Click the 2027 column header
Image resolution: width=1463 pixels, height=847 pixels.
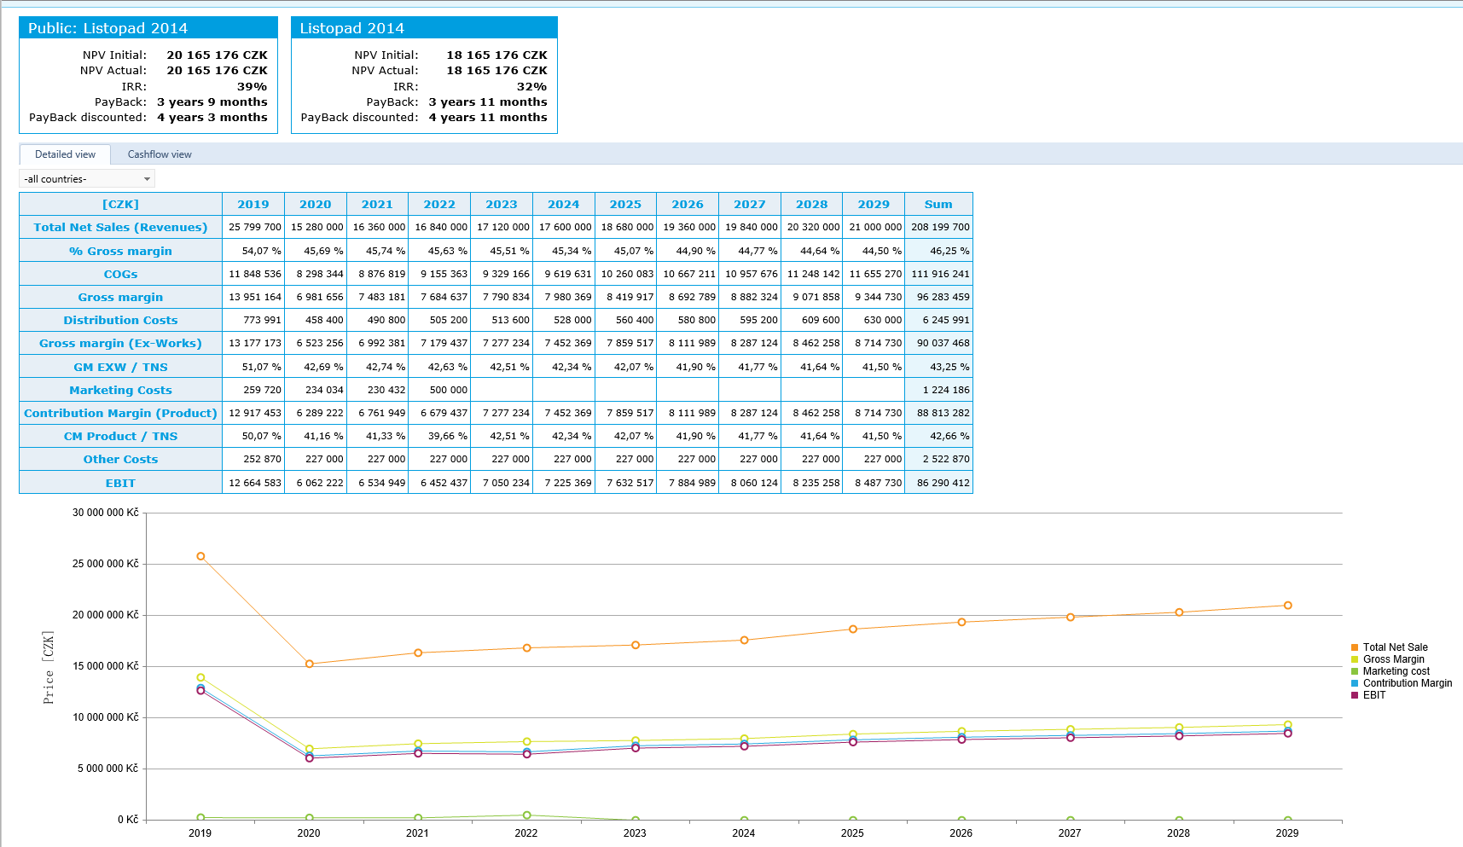[x=750, y=204]
